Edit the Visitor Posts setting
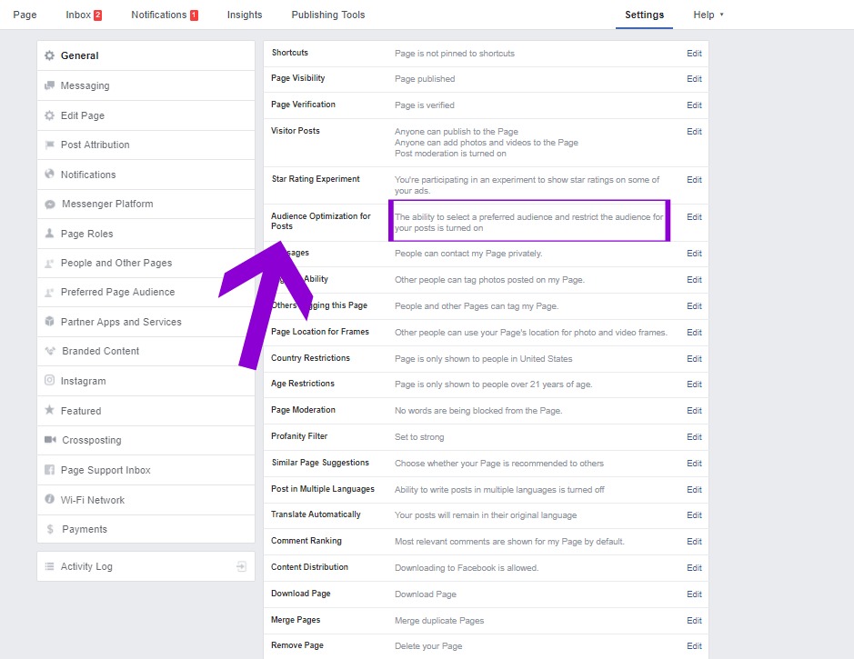The height and width of the screenshot is (659, 854). click(694, 132)
